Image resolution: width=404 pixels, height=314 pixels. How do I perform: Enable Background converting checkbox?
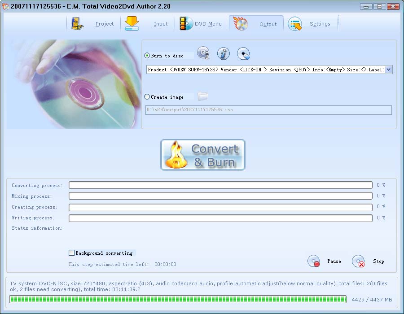[72, 253]
